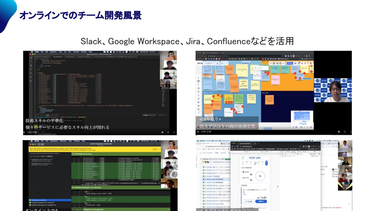The width and height of the screenshot is (375, 211).
Task: Open VS Code's Search activity bar icon
Action: pos(30,62)
